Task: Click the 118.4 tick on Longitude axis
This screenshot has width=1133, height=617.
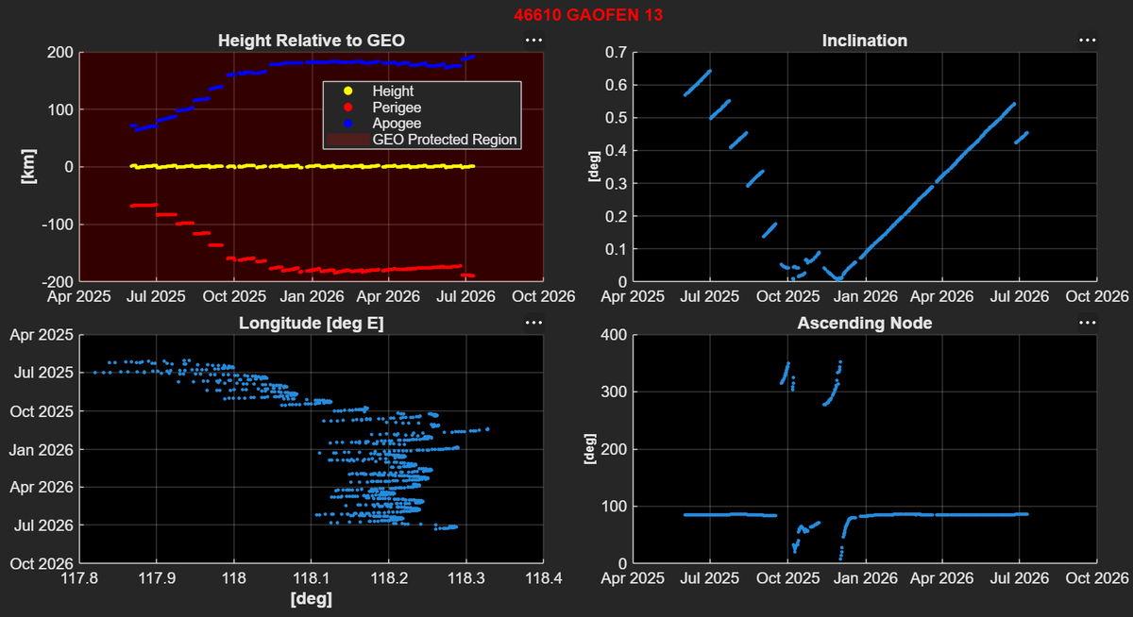Action: (x=542, y=579)
